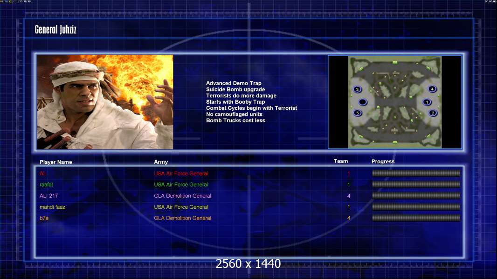Click mahdi faez's USA Air Force General army
This screenshot has height=279, width=497.
point(181,207)
